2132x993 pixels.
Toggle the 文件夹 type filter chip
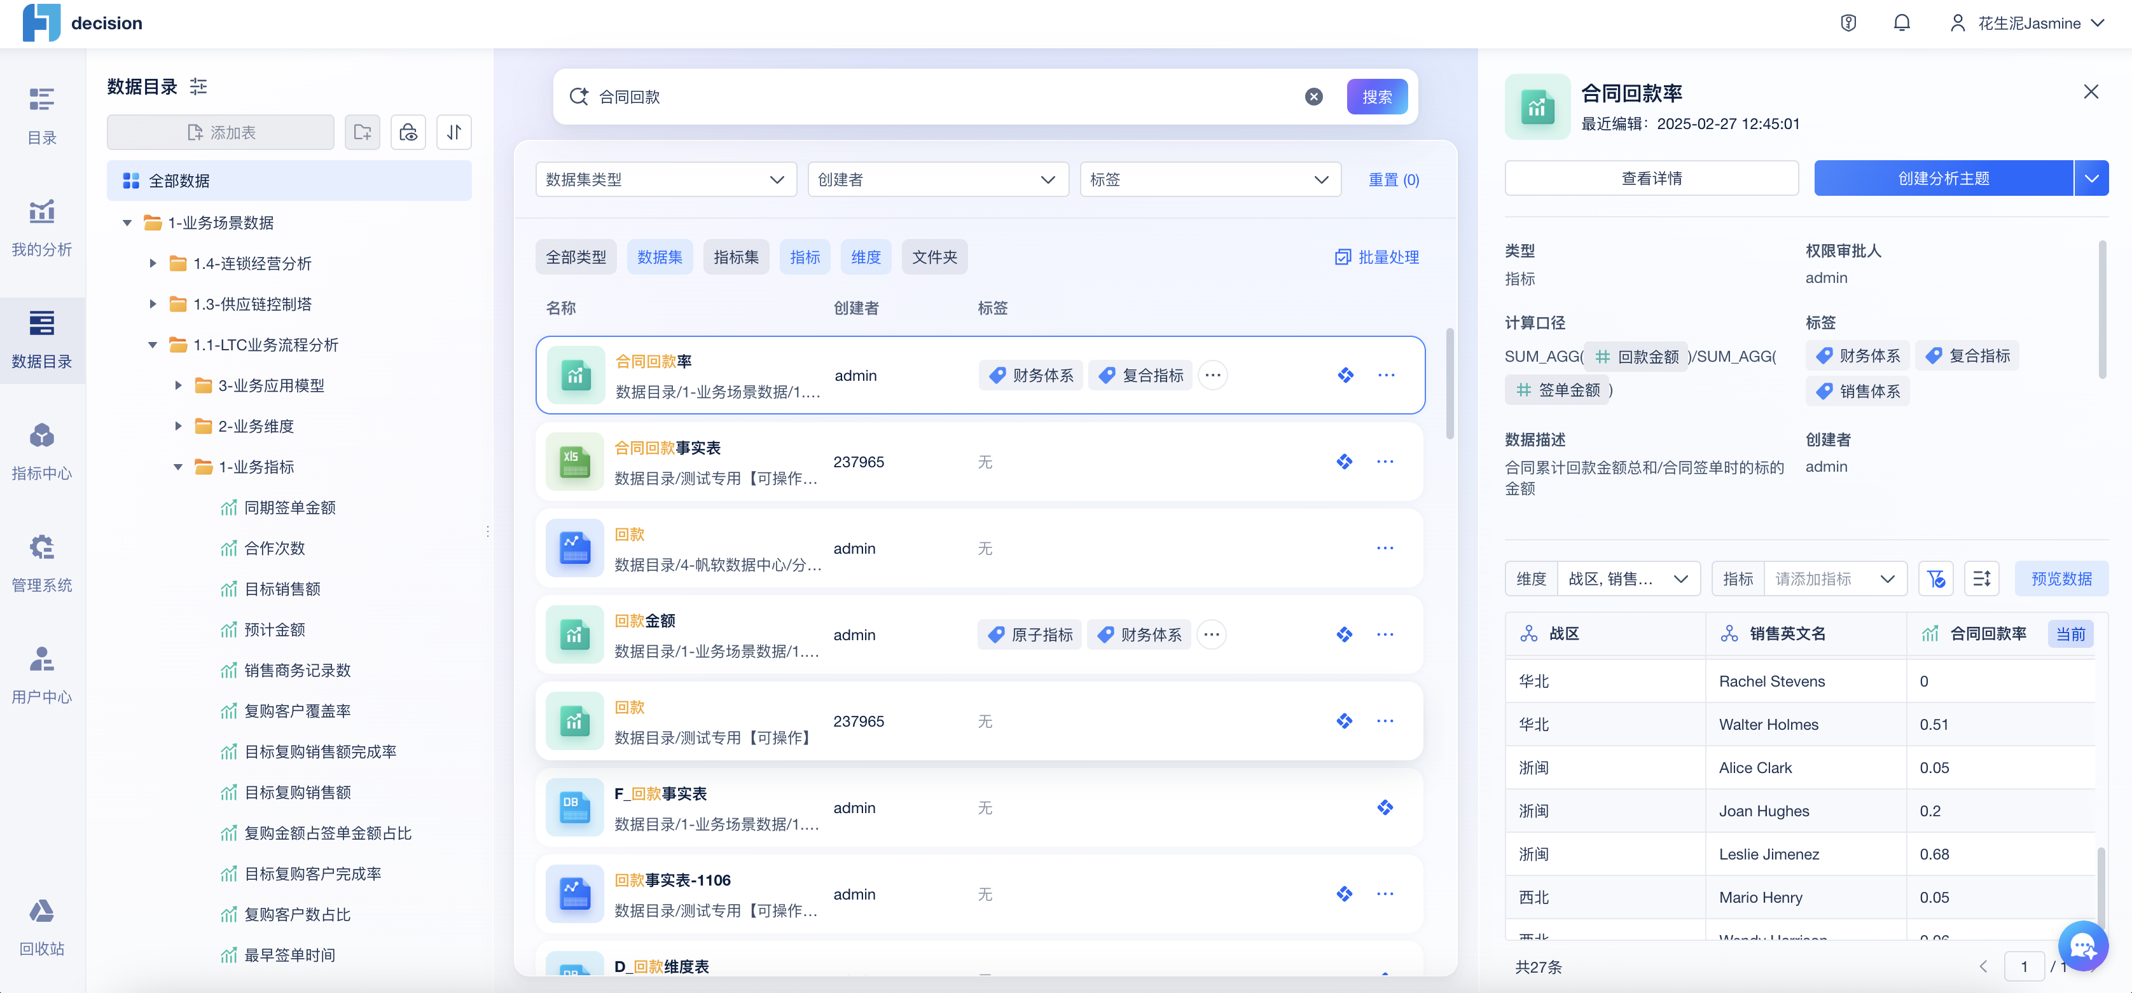click(x=934, y=257)
